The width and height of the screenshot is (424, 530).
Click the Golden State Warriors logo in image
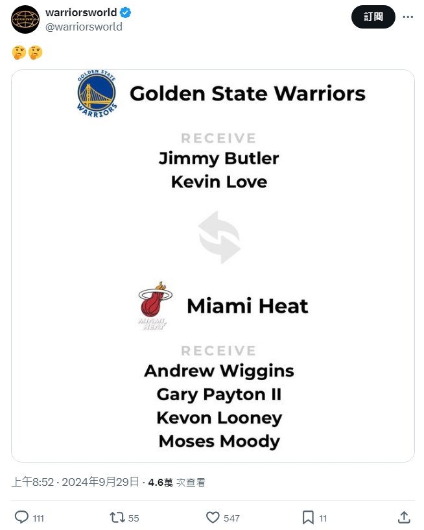(x=97, y=93)
